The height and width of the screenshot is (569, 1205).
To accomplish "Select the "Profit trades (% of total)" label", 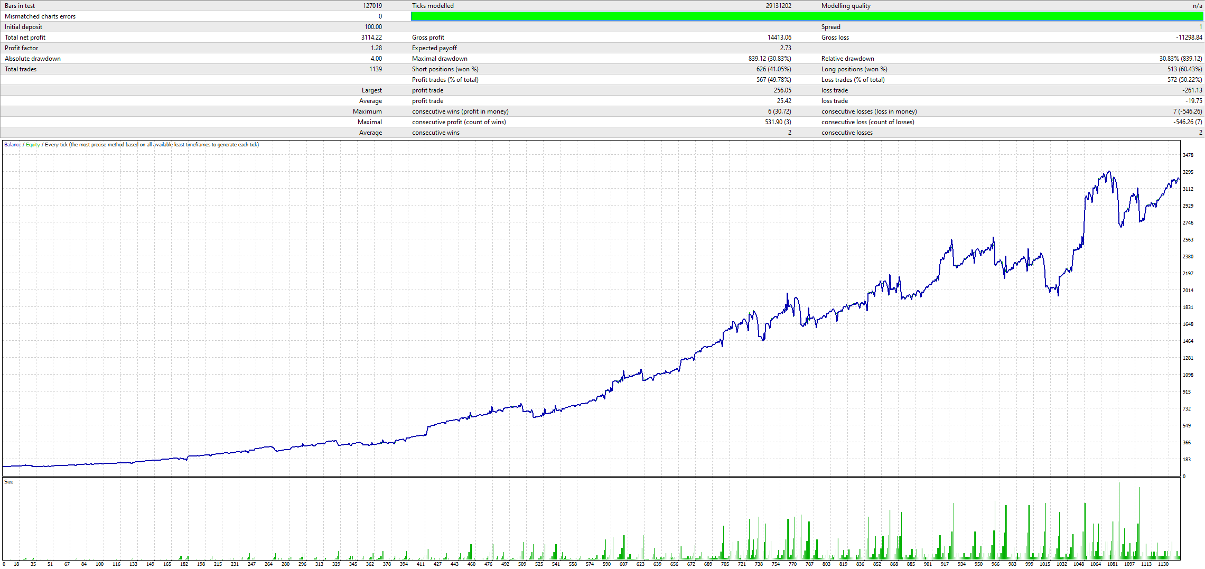I will tap(445, 80).
